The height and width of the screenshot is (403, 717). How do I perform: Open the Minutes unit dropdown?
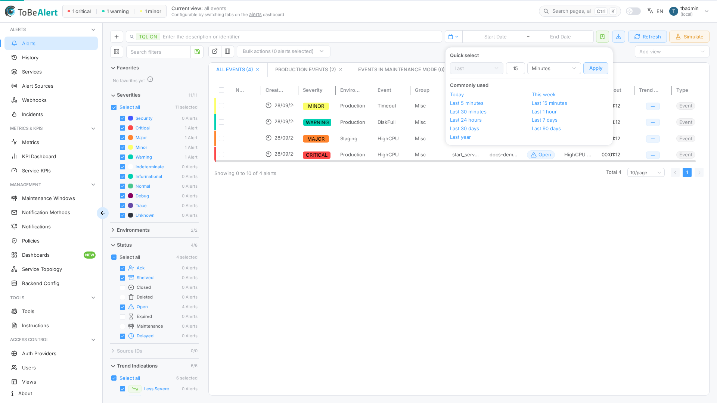554,68
